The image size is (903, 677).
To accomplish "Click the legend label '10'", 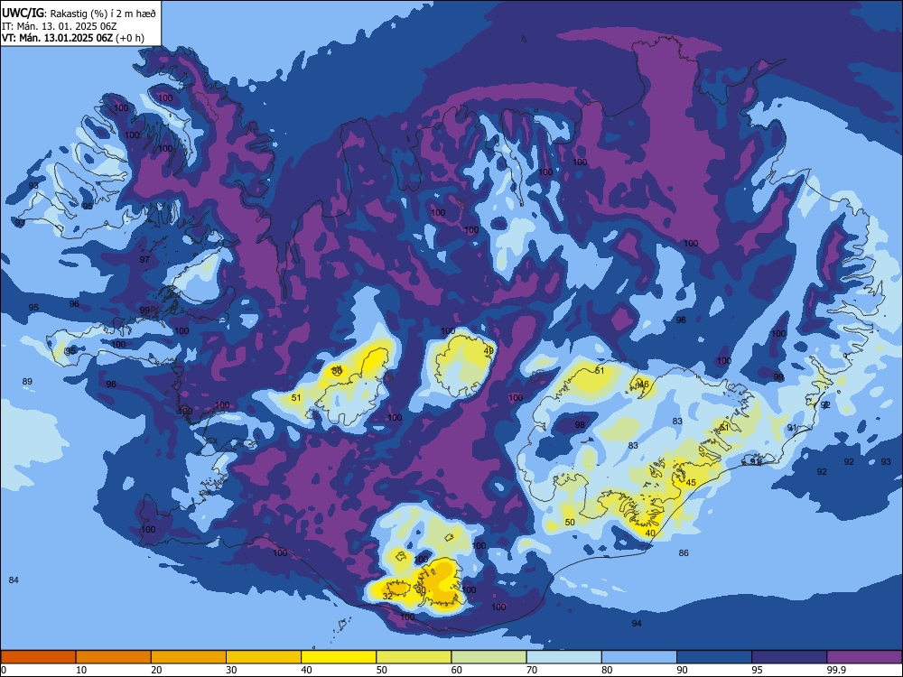I will pyautogui.click(x=81, y=670).
